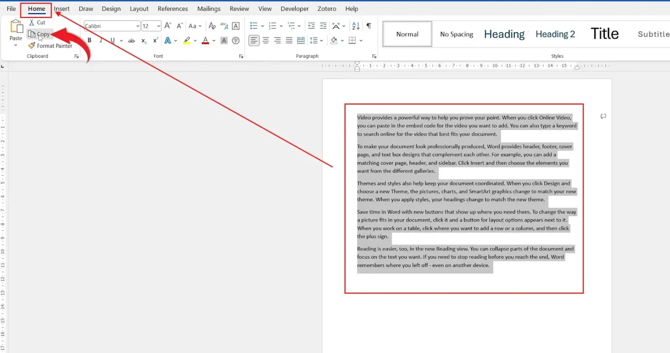Open underline style dropdown arrow
Screen dimensions: 670x353
[x=121, y=41]
